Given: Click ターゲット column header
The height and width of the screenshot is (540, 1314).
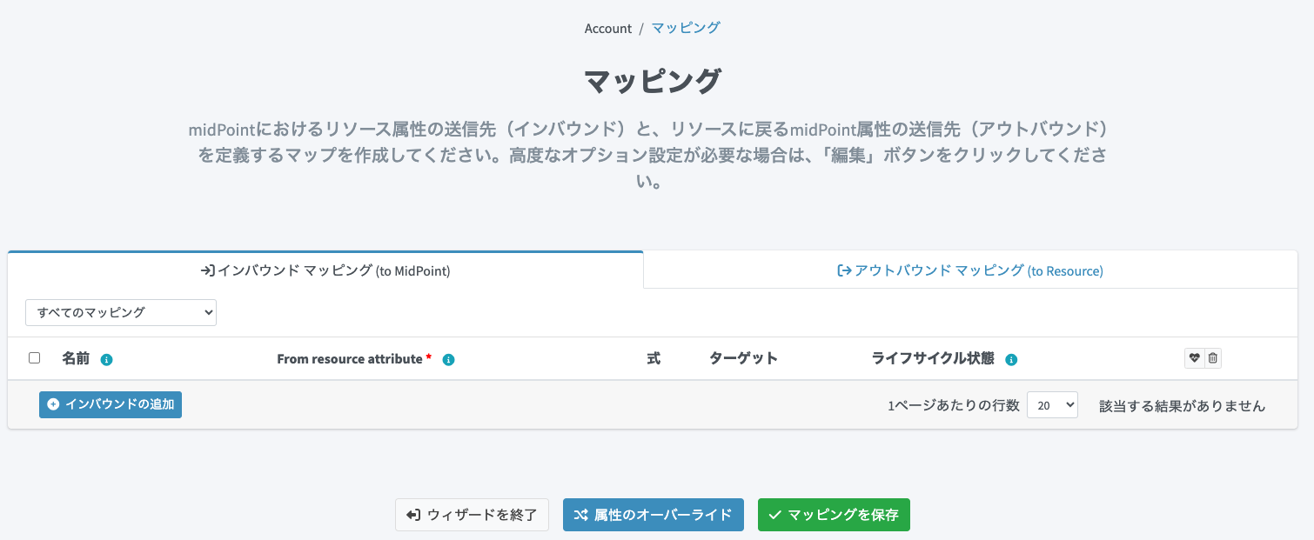Looking at the screenshot, I should click(743, 358).
